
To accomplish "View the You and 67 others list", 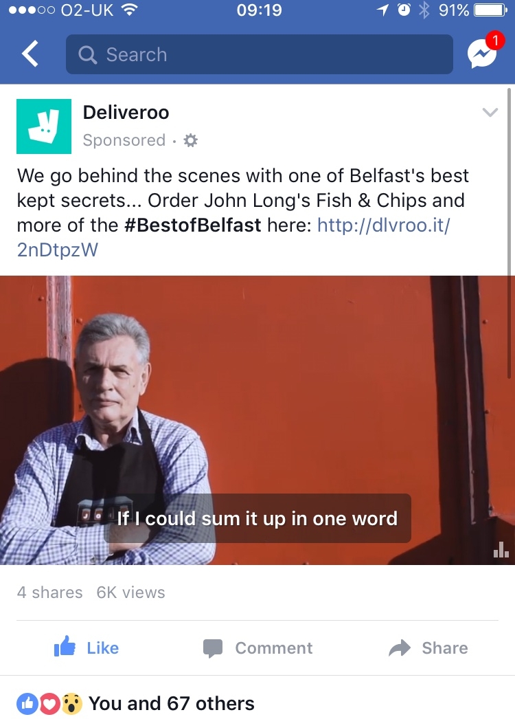I will point(172,703).
